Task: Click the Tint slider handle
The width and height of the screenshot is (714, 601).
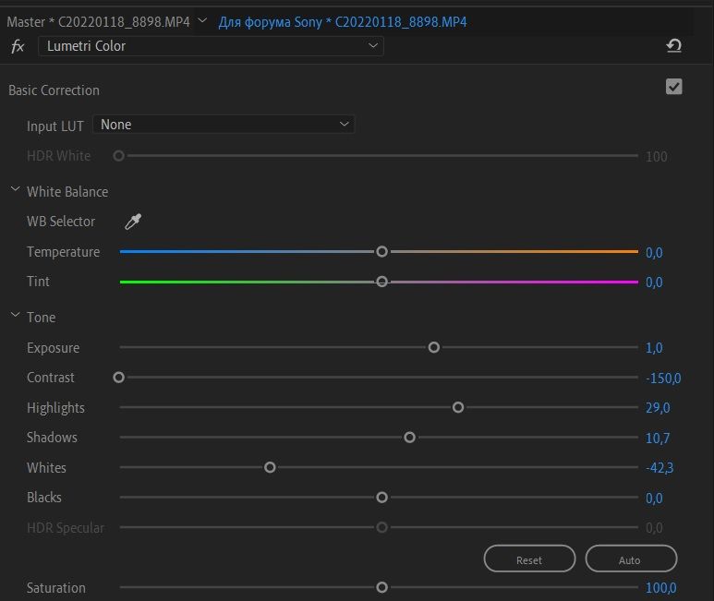Action: tap(381, 282)
